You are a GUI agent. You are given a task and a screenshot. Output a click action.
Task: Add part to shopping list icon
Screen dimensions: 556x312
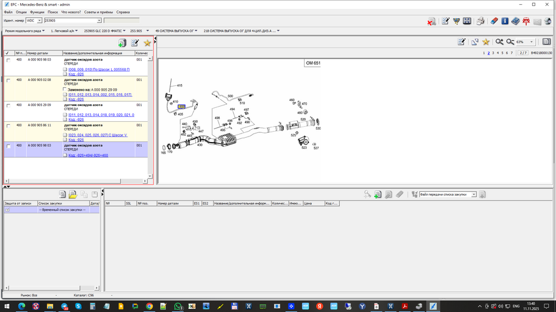[122, 43]
